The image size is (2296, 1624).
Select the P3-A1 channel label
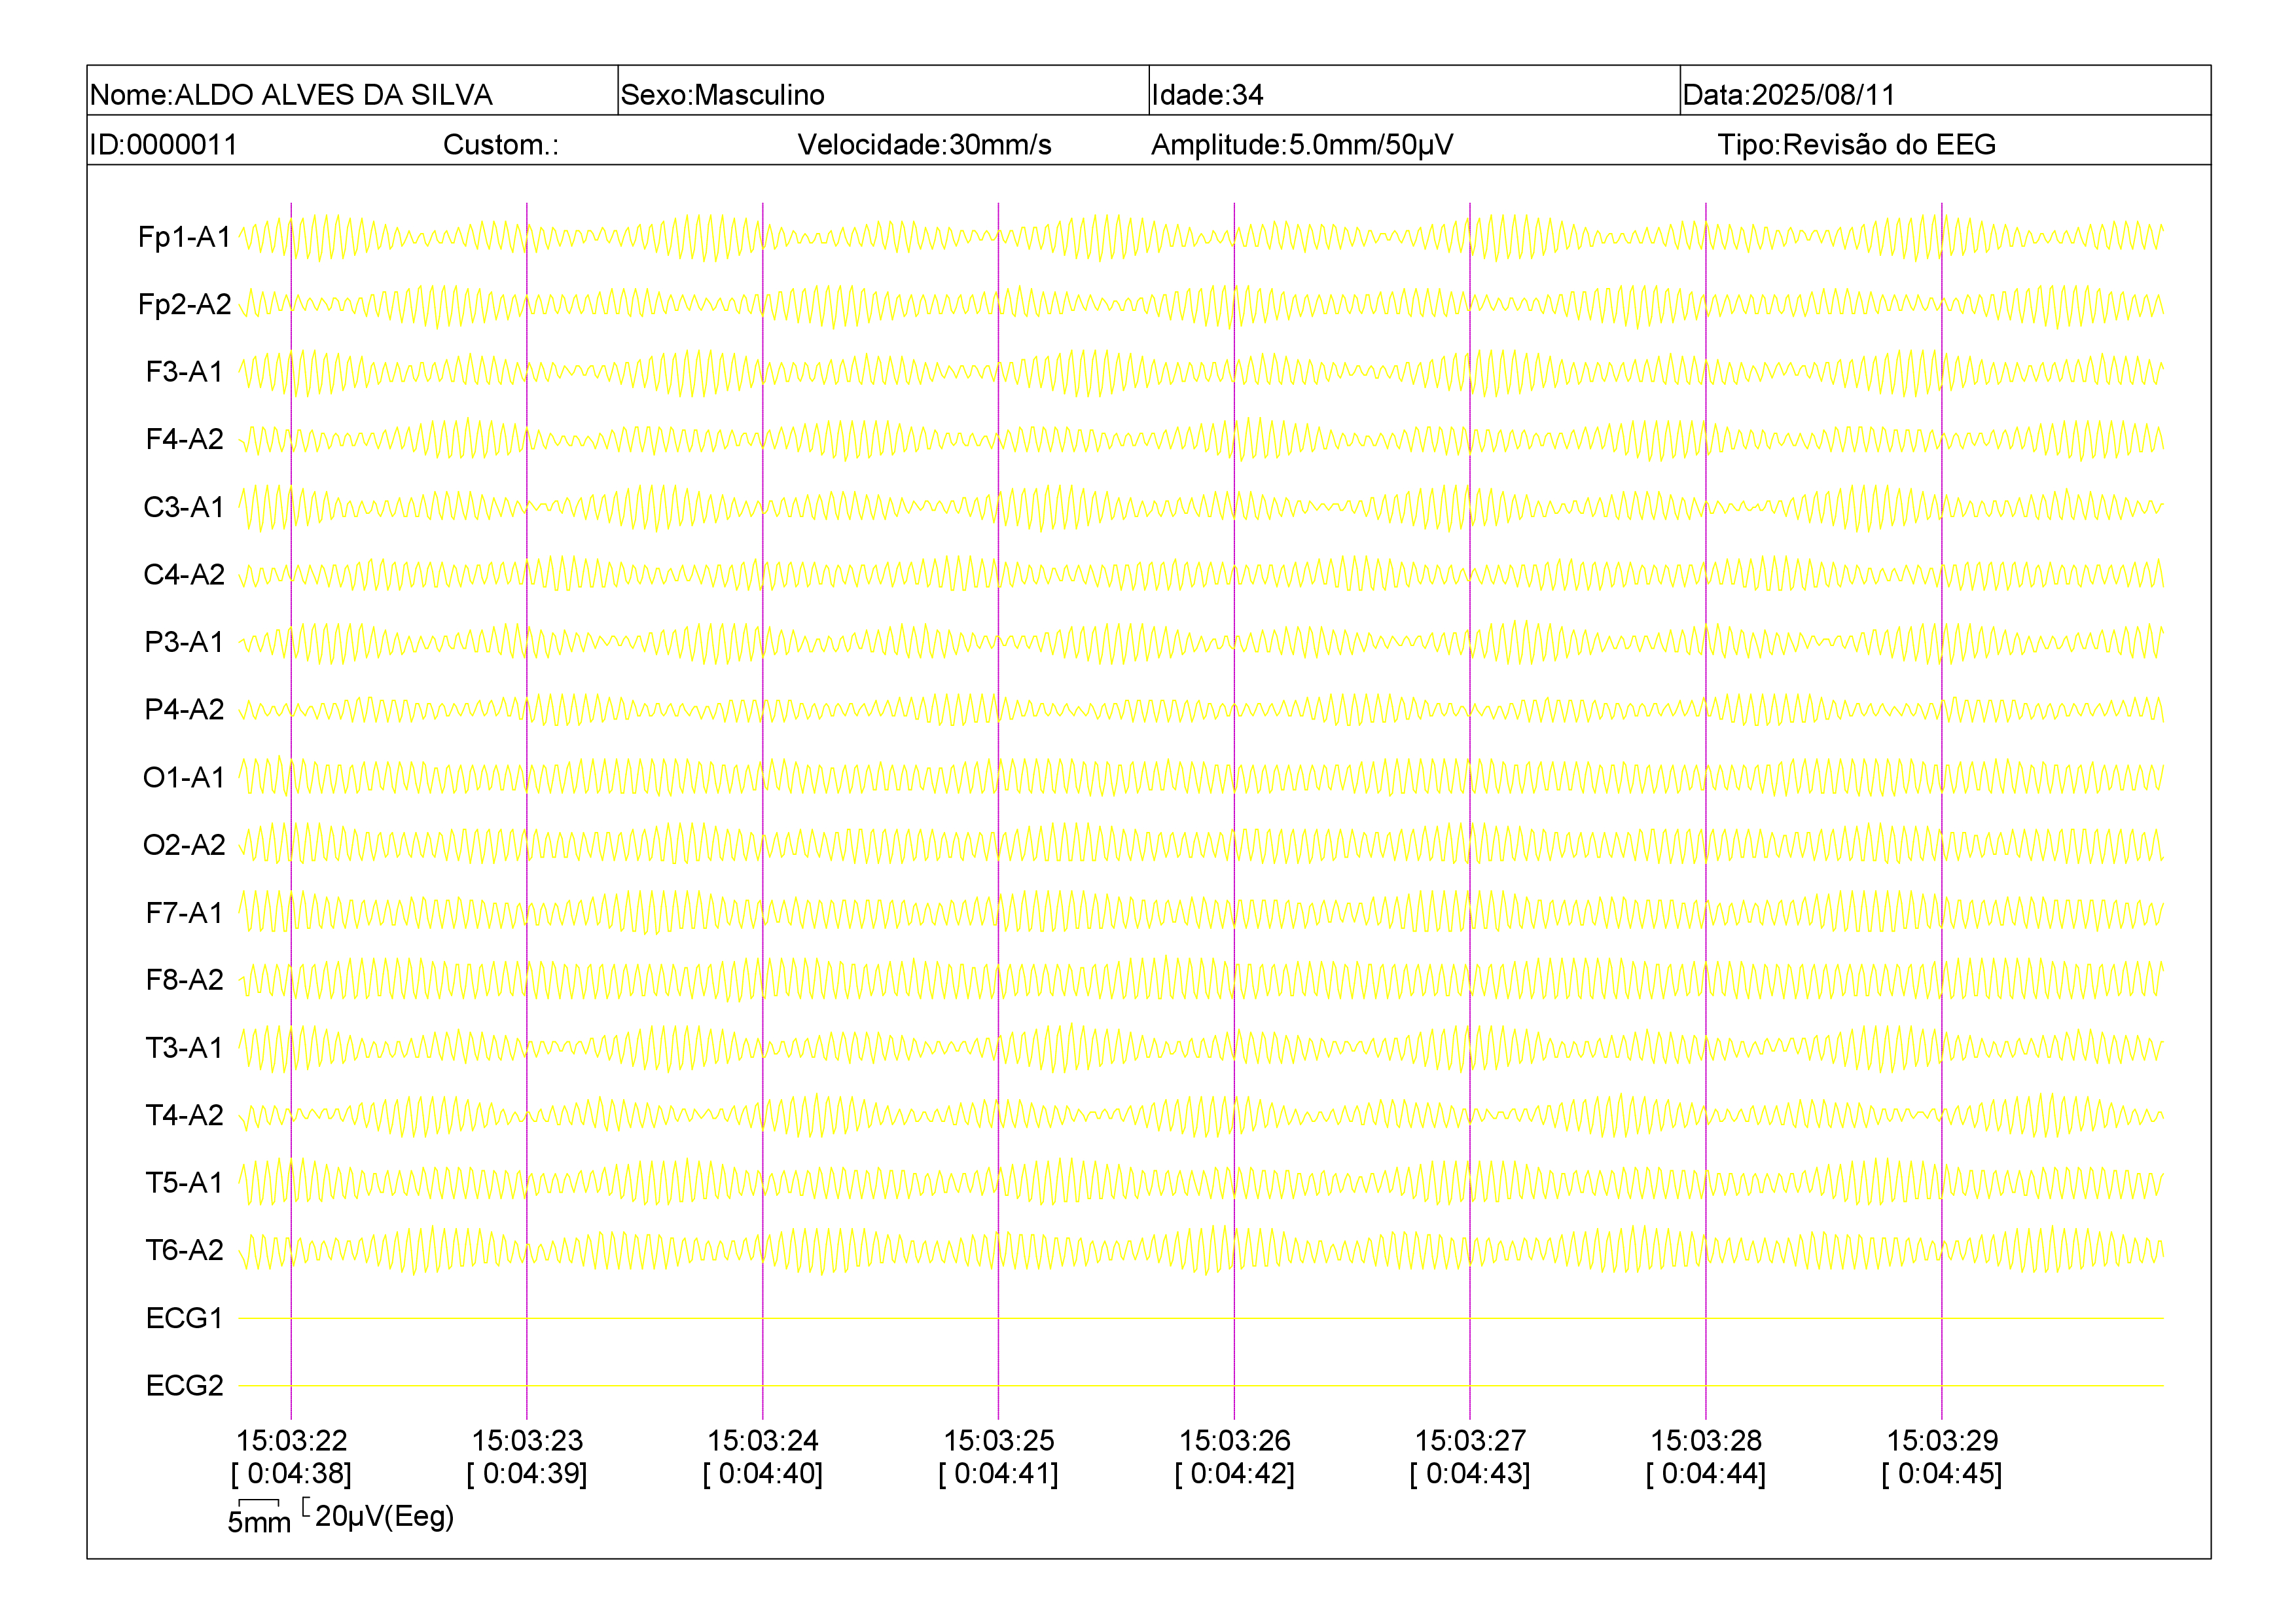(x=185, y=642)
